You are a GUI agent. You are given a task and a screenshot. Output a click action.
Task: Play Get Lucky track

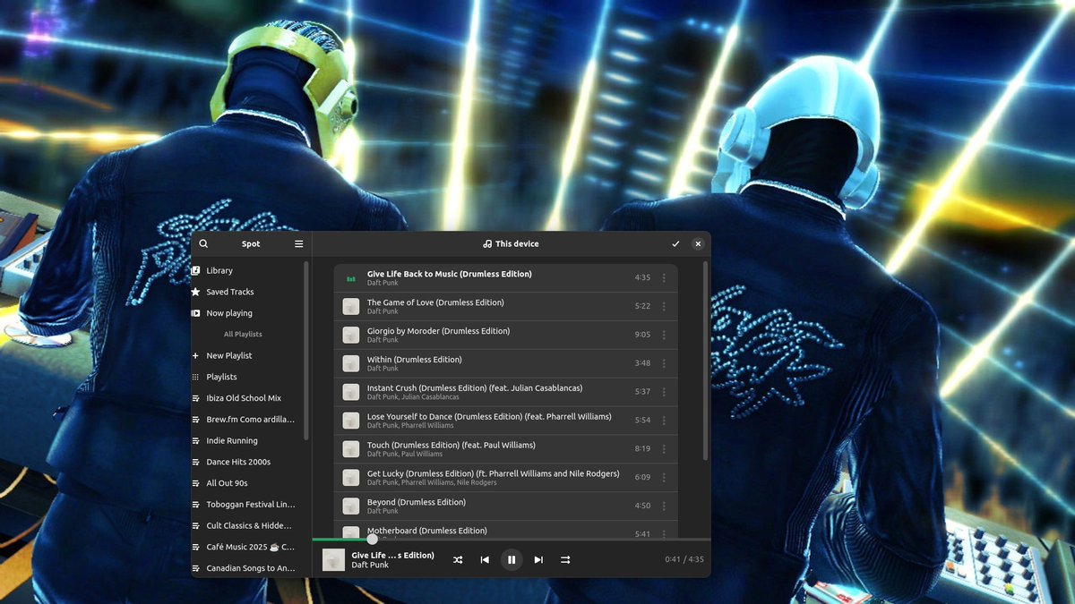pos(506,477)
